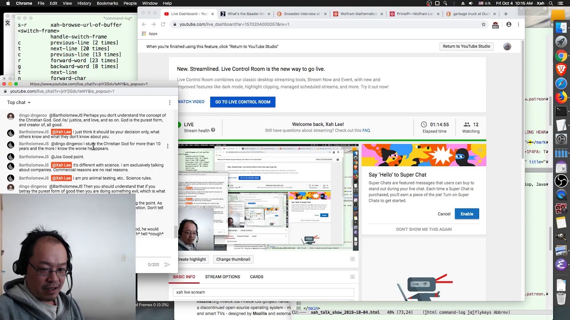Click the drag handle grip beside Change thumbnail
This screenshot has width=570, height=320.
352,259
